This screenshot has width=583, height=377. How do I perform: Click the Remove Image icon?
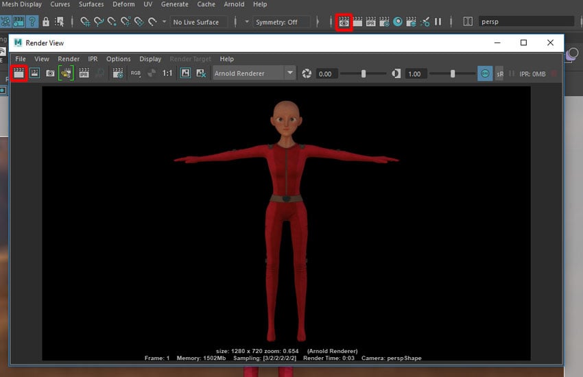point(201,73)
